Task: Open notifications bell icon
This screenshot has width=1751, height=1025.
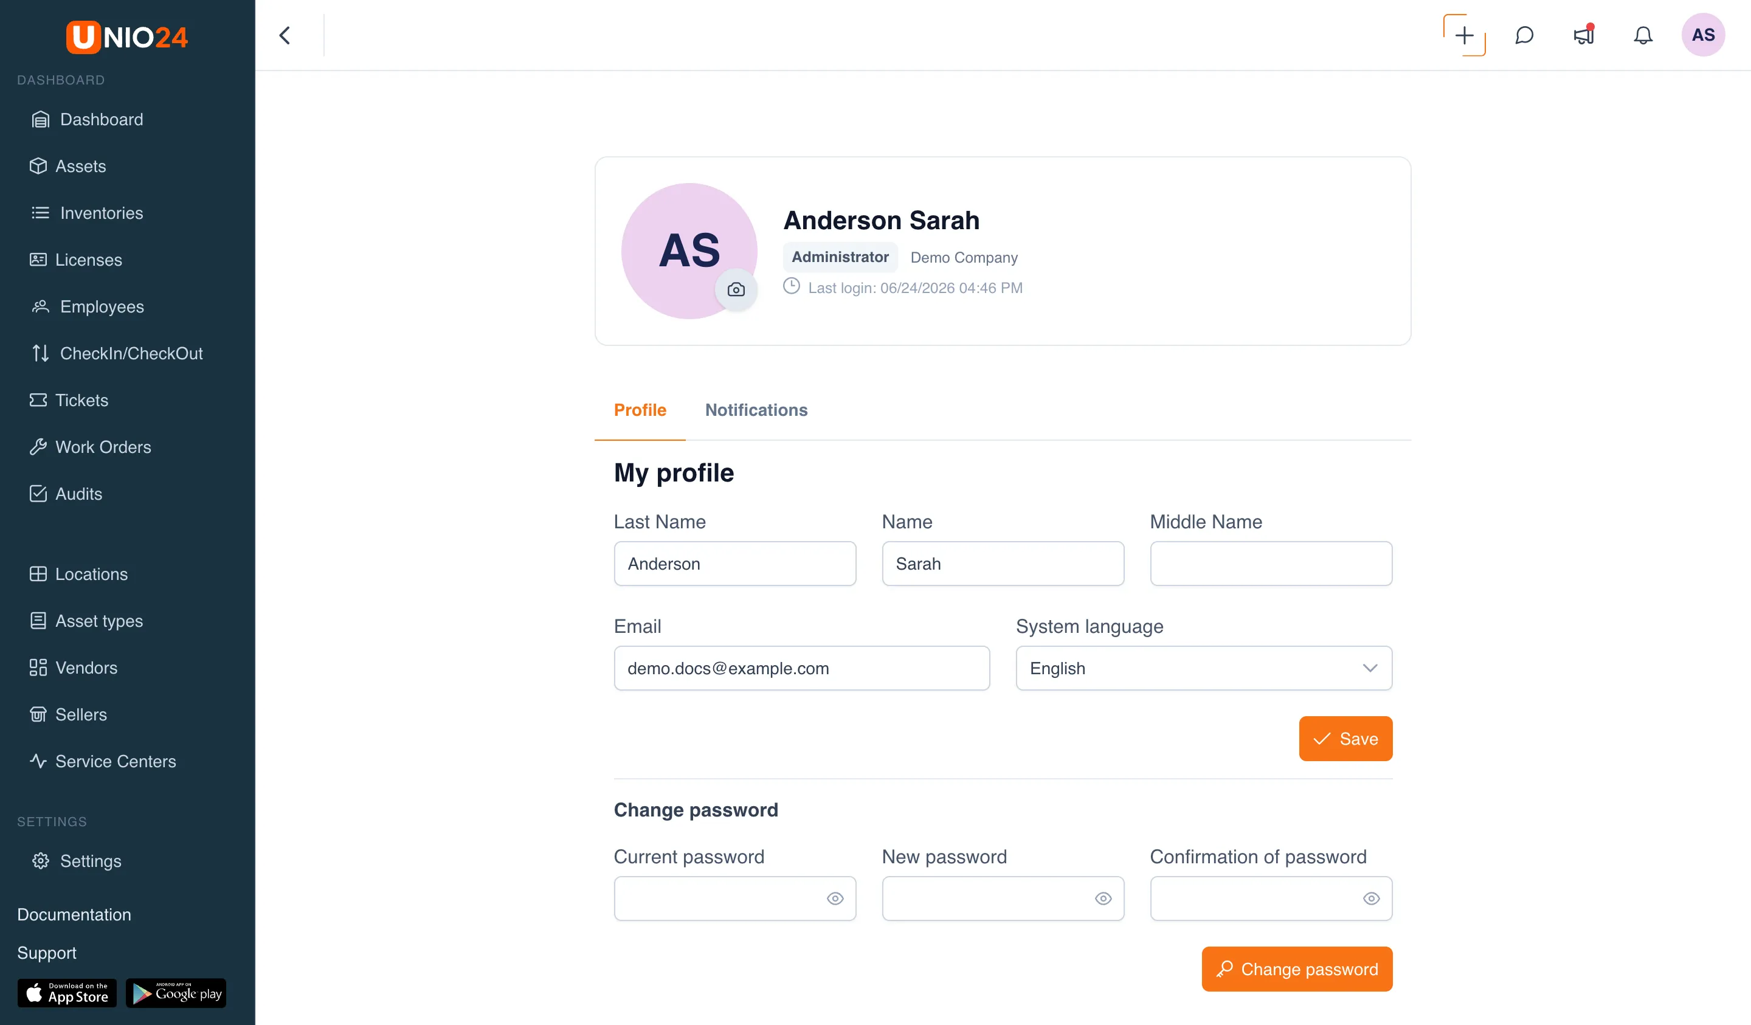Action: point(1643,35)
